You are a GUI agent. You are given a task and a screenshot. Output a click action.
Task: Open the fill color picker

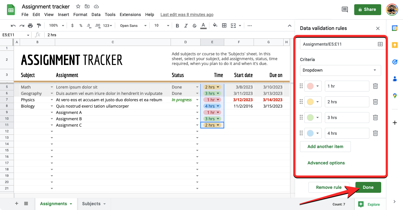[215, 26]
